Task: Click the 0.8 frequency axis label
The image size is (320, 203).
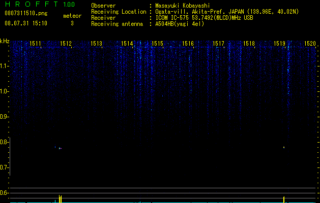Action: pyautogui.click(x=4, y=142)
